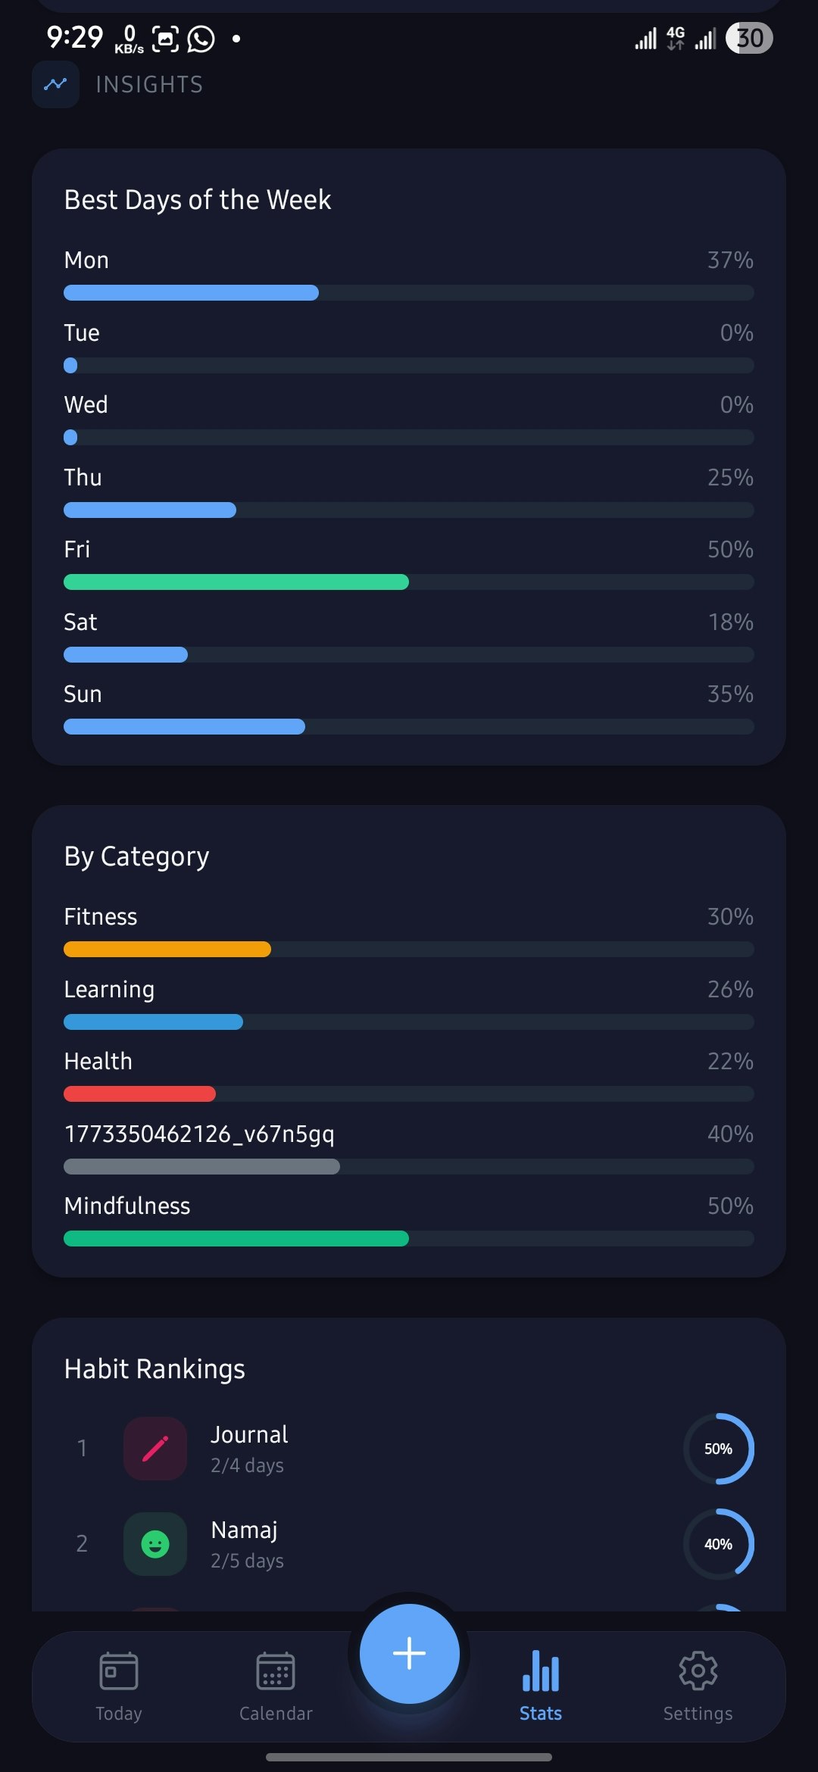Tap the WhatsApp status bar icon

tap(201, 39)
